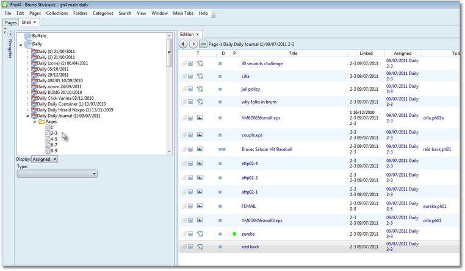Switch to the Pages tab
The image size is (465, 271).
(x=10, y=23)
